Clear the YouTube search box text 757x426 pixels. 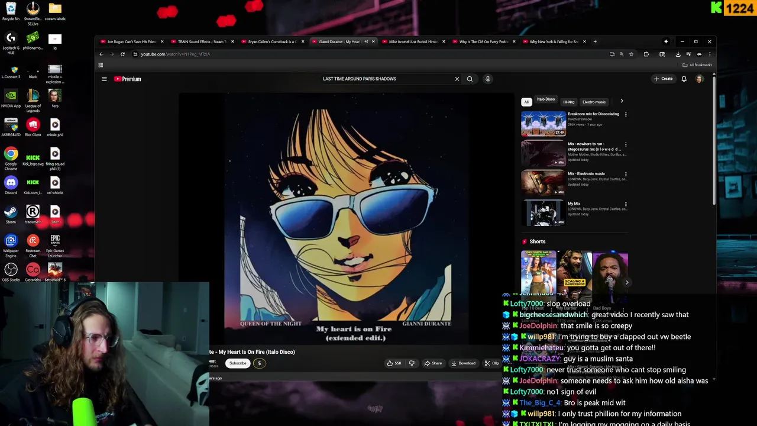[457, 79]
